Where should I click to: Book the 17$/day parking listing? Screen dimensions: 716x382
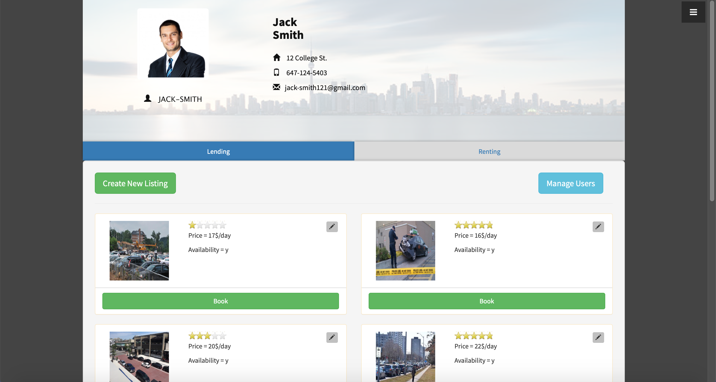[220, 301]
